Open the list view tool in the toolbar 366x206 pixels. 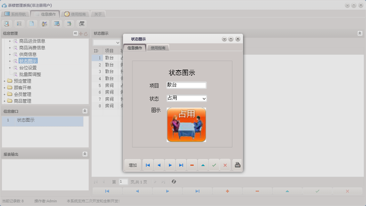pyautogui.click(x=19, y=23)
